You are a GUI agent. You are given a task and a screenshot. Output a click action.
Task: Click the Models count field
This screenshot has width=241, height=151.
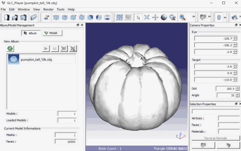[67, 114]
